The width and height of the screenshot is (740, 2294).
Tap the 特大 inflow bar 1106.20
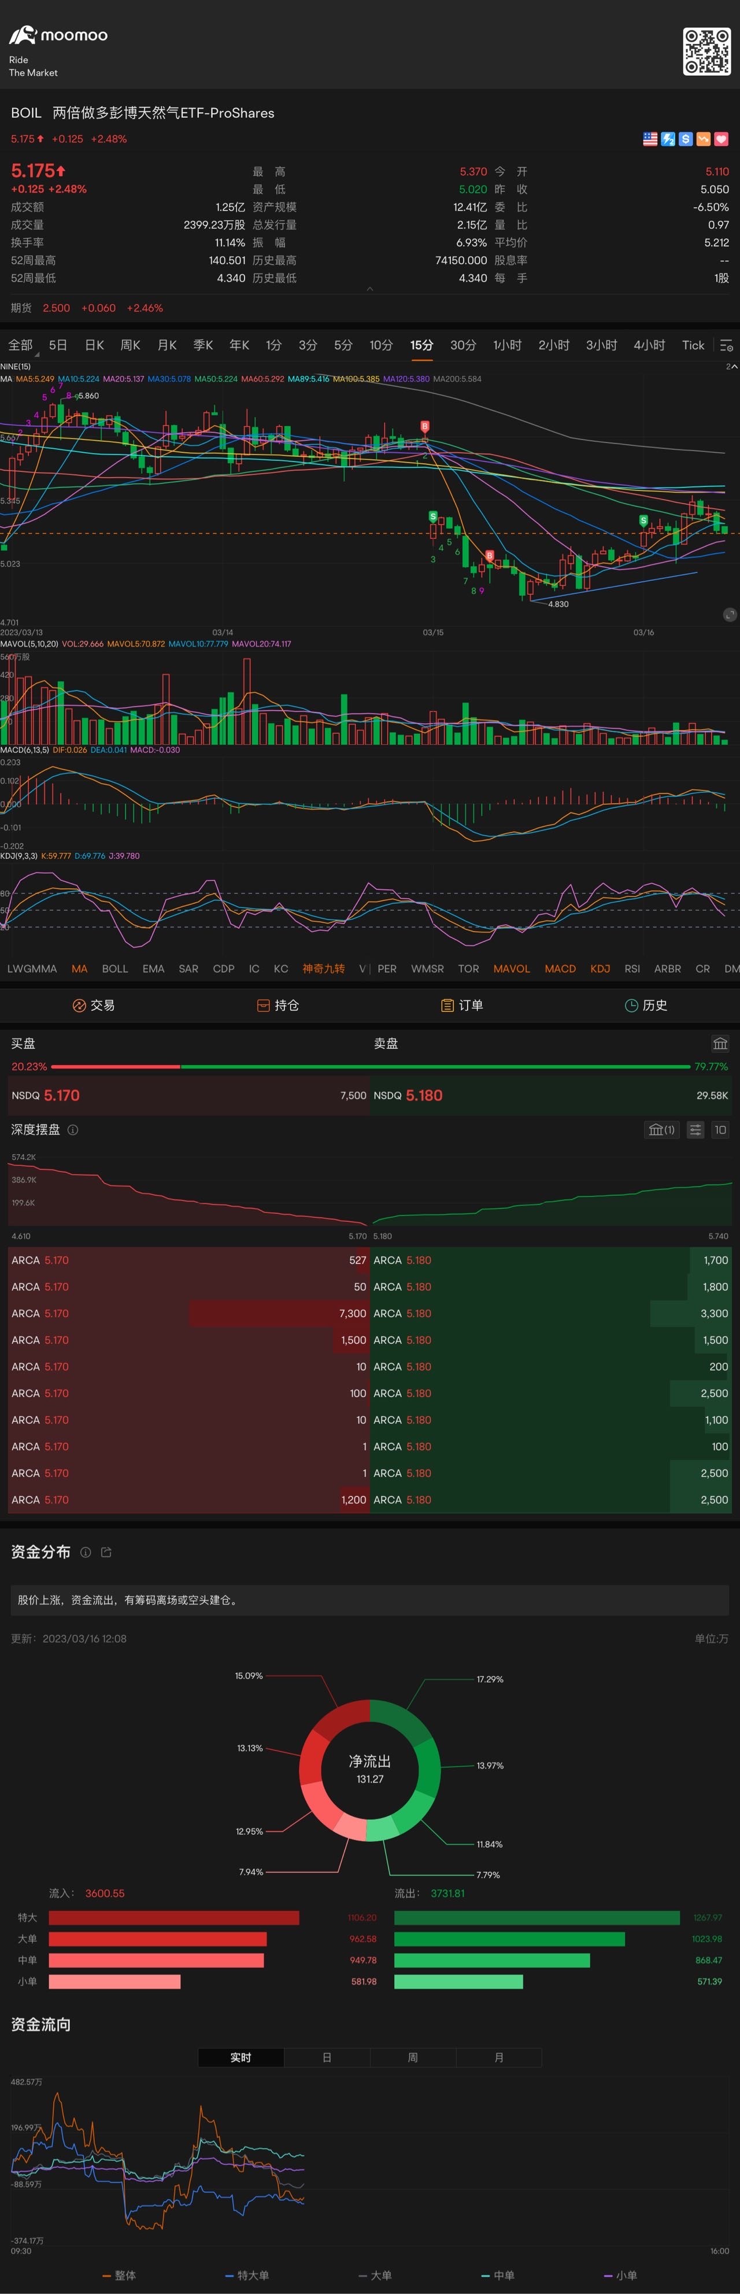(x=173, y=1918)
